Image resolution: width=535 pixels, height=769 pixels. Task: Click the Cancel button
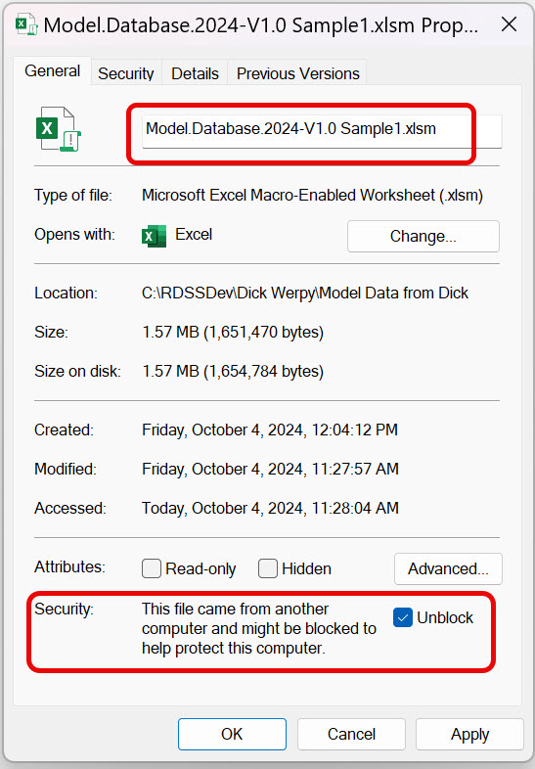click(x=351, y=734)
